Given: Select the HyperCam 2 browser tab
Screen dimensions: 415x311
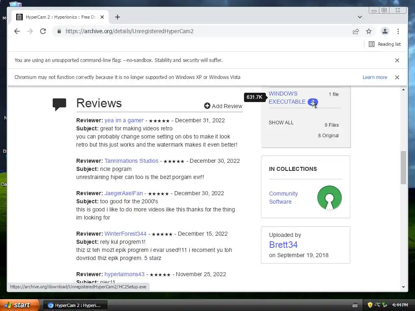Looking at the screenshot, I should [60, 17].
